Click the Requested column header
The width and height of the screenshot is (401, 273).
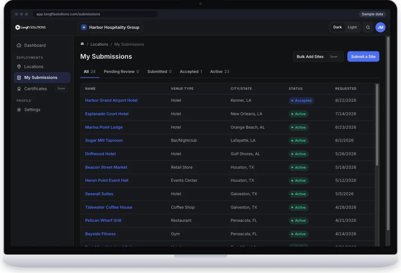(346, 89)
